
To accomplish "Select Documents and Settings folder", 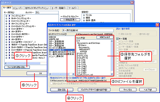I will (89, 43).
